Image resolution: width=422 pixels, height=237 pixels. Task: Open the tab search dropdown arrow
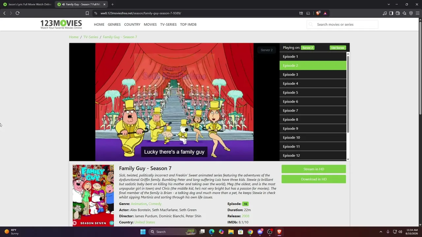(x=389, y=4)
